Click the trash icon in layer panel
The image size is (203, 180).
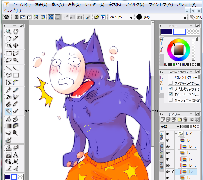point(185,119)
